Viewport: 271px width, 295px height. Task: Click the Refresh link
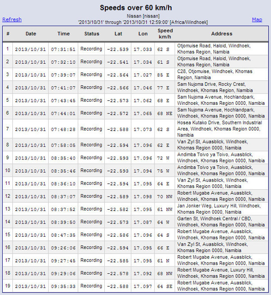pos(12,19)
